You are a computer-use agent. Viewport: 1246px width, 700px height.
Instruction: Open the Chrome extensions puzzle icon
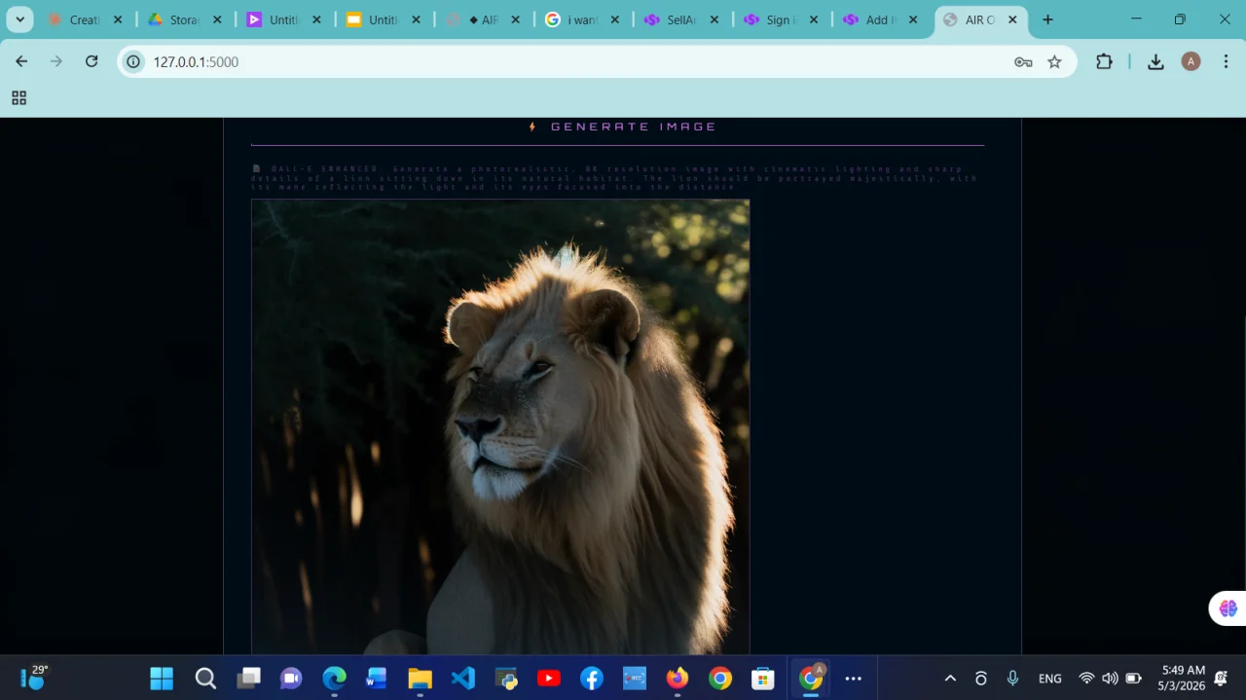[1104, 61]
